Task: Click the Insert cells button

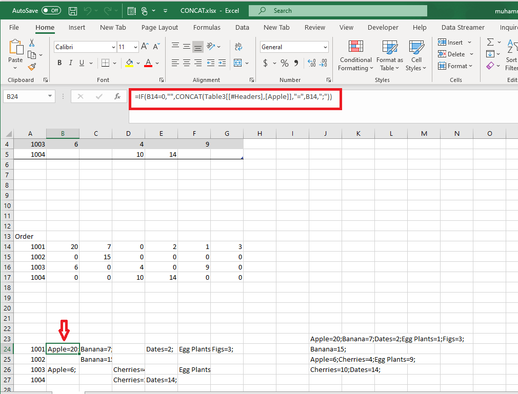Action: click(x=451, y=42)
